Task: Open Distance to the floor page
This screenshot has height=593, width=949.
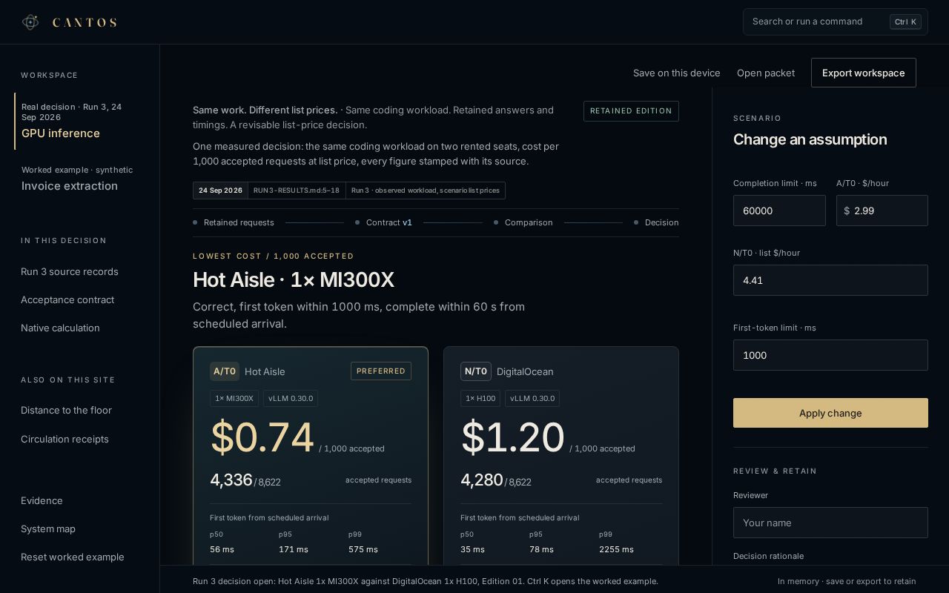Action: coord(66,410)
